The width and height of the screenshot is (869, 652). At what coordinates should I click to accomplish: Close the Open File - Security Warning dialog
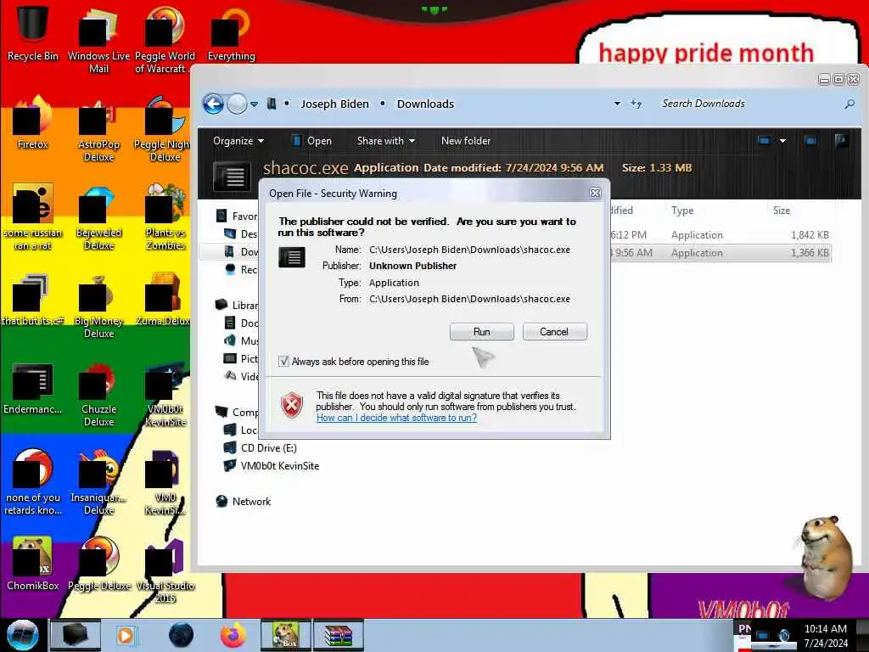click(595, 193)
